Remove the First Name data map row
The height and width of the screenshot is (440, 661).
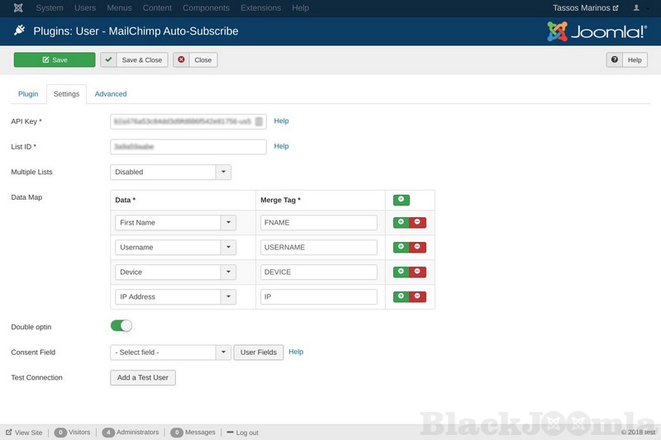coord(418,223)
